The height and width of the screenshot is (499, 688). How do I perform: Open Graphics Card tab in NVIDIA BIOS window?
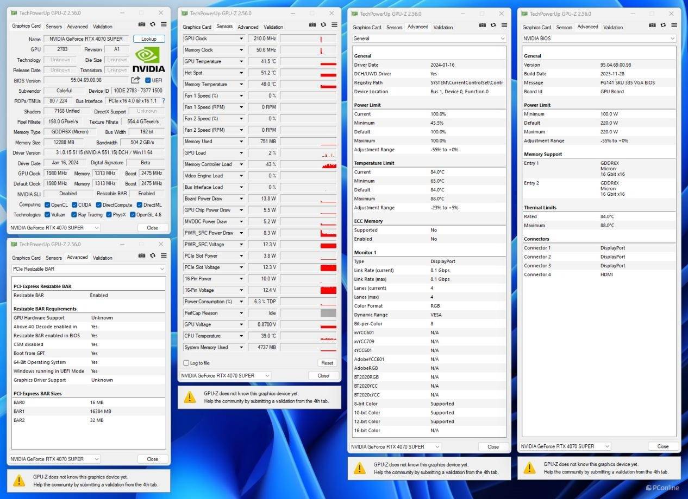coord(536,27)
